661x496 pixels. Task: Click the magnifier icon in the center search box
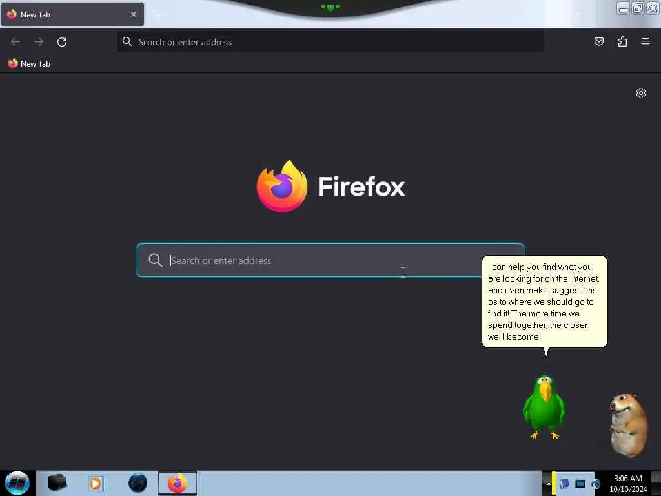155,260
